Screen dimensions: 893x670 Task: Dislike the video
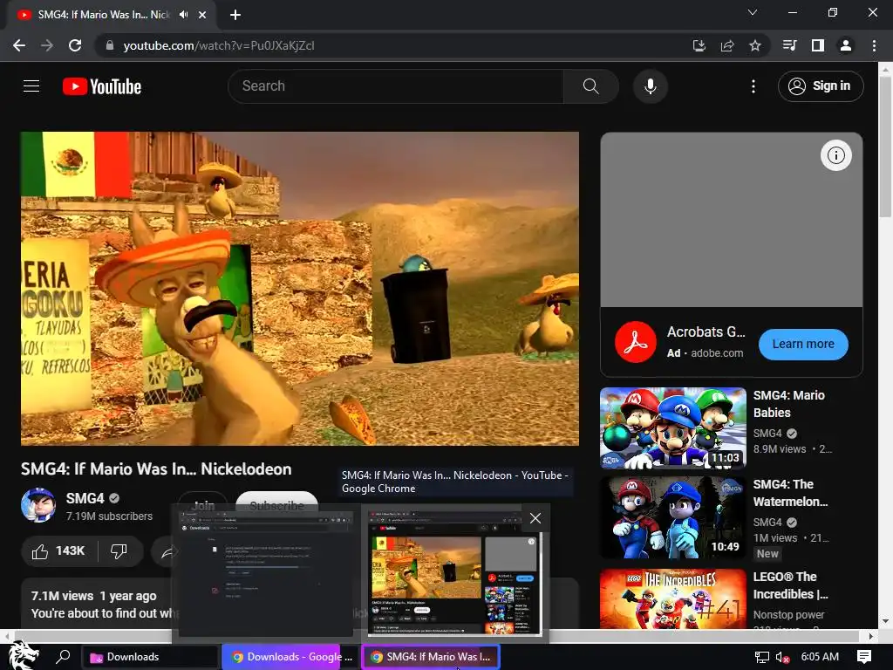coord(119,551)
